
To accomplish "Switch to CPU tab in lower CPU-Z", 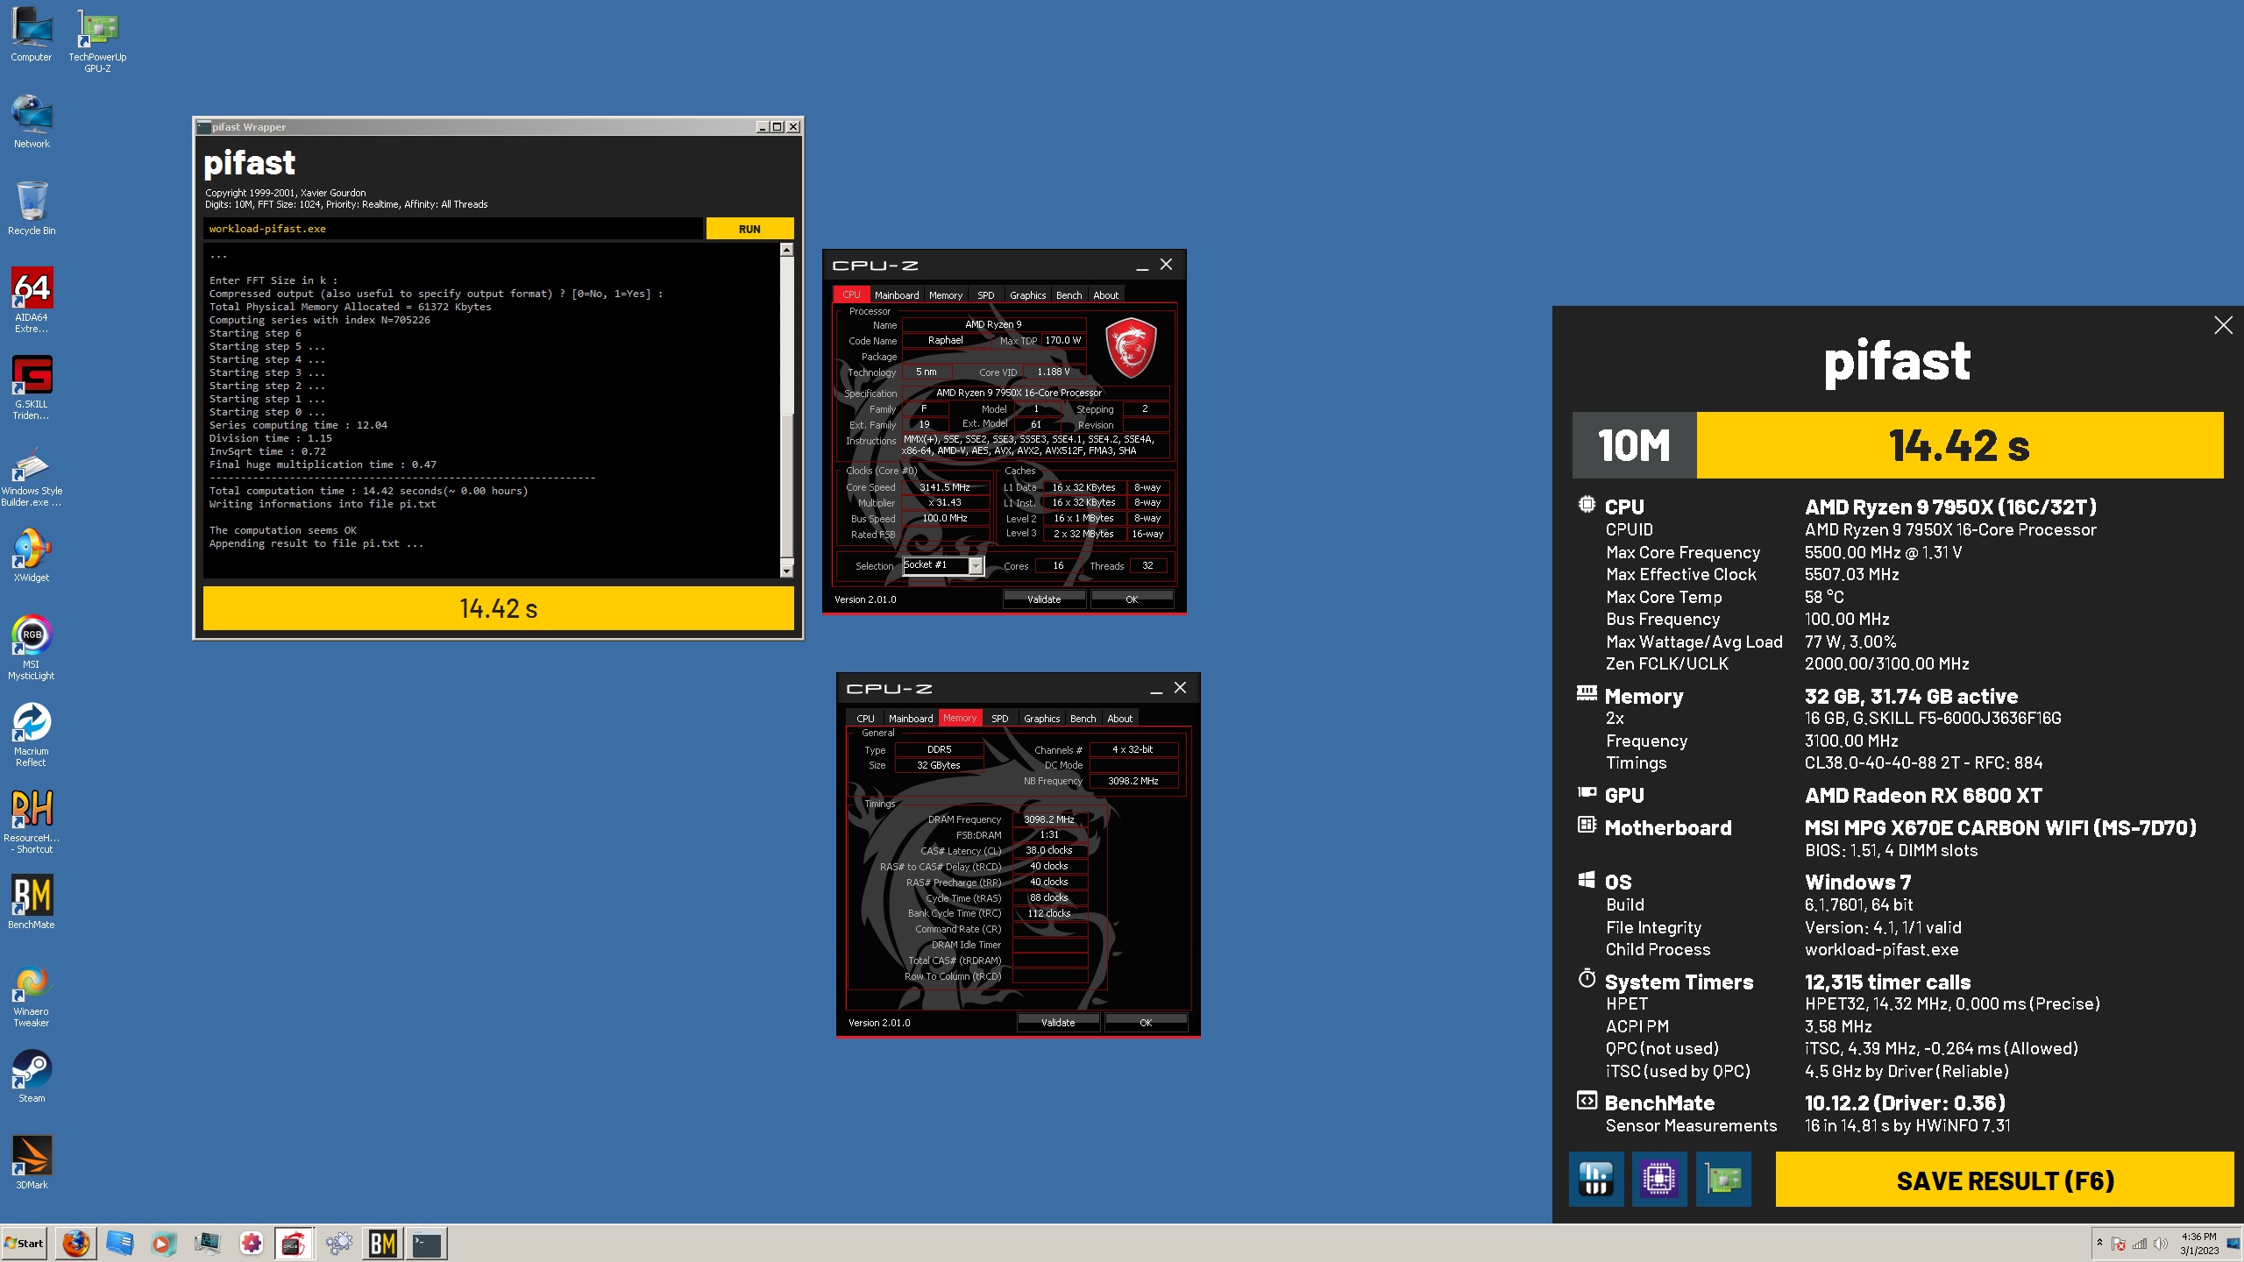I will pyautogui.click(x=865, y=719).
